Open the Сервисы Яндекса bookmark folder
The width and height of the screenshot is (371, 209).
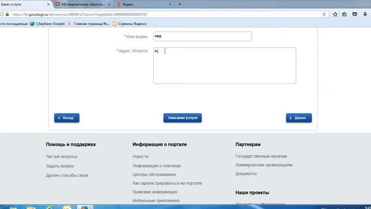click(129, 24)
